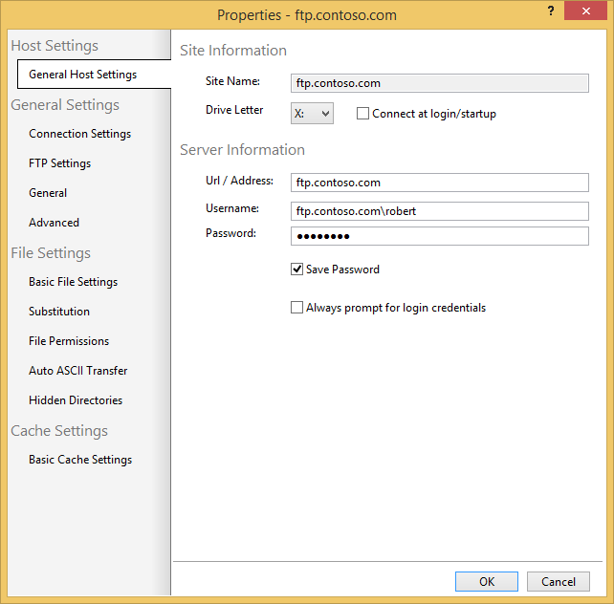Screen dimensions: 614x604
Task: Go to FTP Settings section
Action: tap(59, 163)
